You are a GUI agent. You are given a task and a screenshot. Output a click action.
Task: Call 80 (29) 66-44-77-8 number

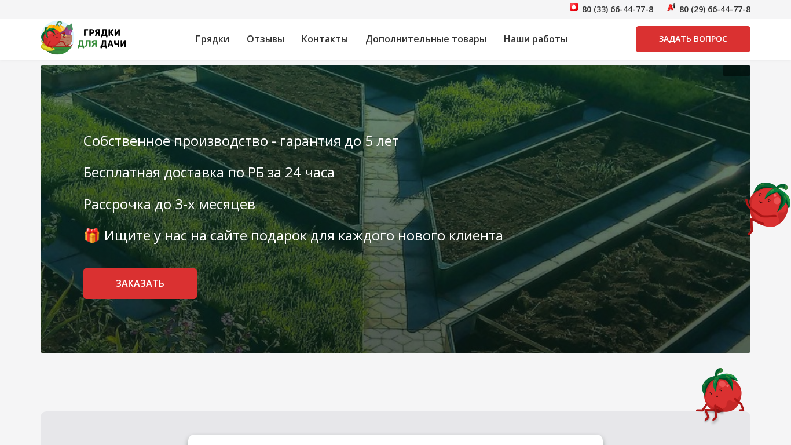coord(715,9)
